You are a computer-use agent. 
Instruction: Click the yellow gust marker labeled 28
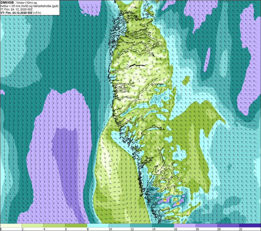pyautogui.click(x=165, y=199)
